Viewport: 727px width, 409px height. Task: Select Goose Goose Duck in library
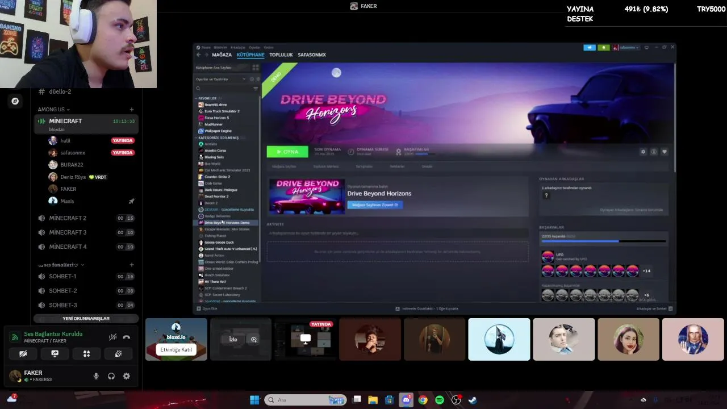point(219,243)
